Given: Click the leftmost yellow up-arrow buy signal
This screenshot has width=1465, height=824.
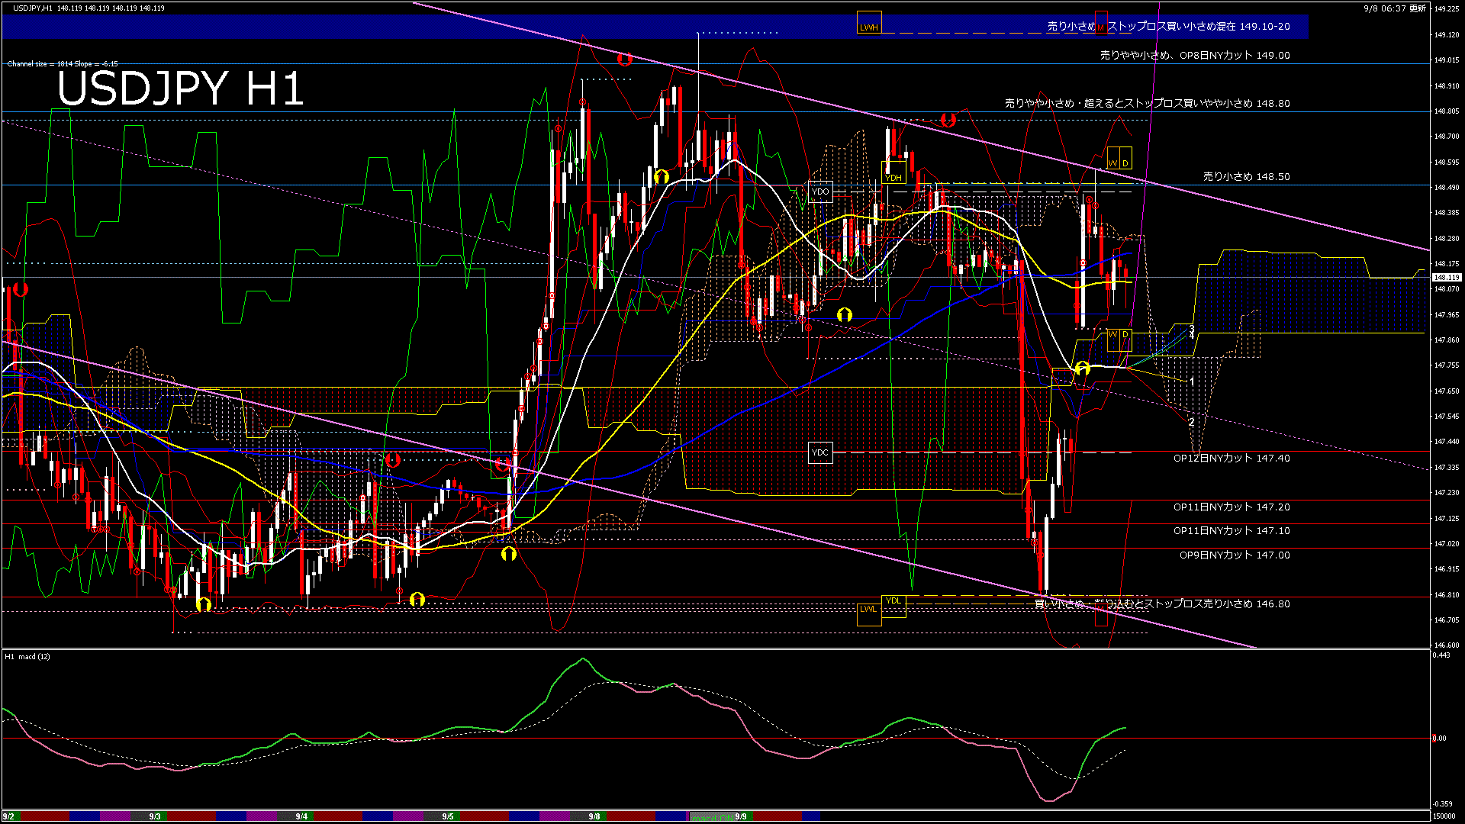Looking at the screenshot, I should pyautogui.click(x=203, y=605).
